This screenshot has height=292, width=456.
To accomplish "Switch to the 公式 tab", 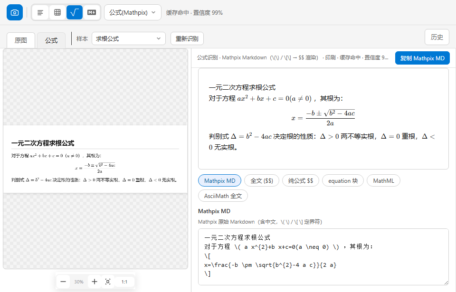I will click(51, 40).
